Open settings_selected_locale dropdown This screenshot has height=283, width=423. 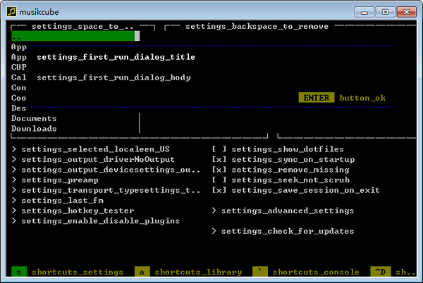tap(95, 150)
